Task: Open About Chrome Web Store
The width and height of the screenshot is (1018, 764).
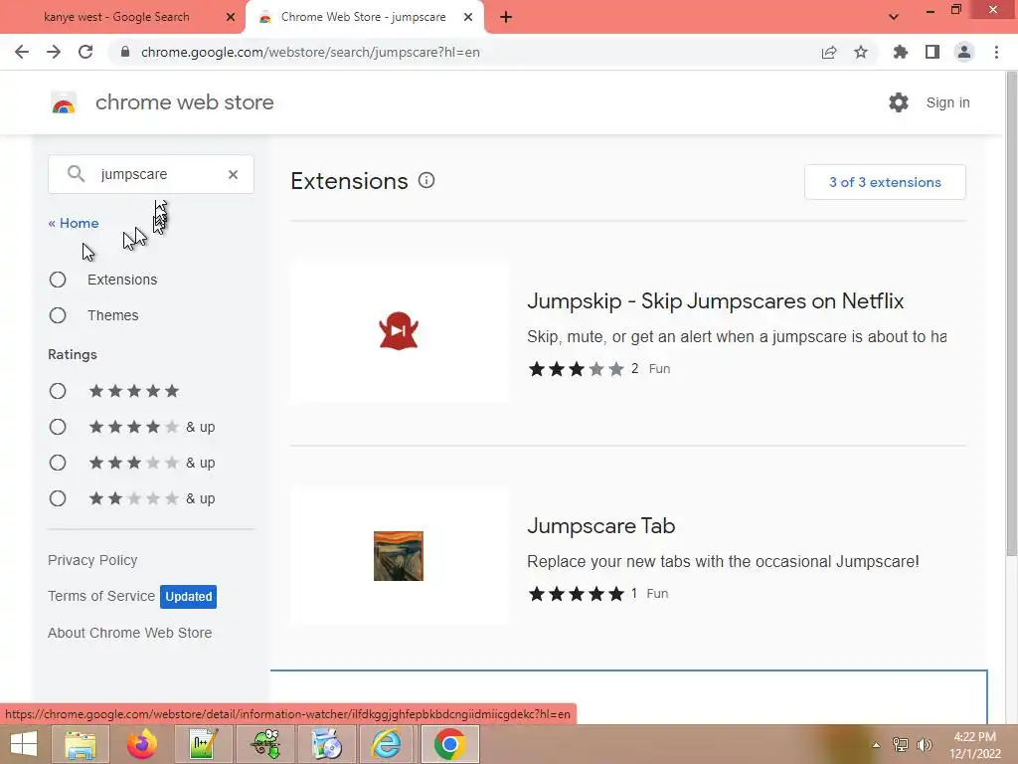Action: click(x=130, y=633)
